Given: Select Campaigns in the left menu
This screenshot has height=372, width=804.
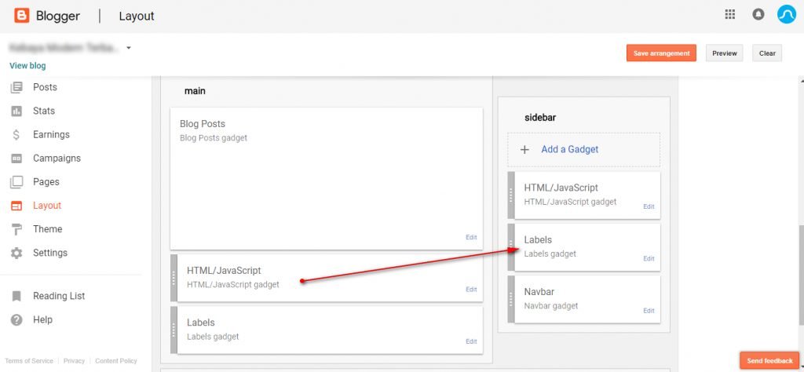Looking at the screenshot, I should click(57, 158).
